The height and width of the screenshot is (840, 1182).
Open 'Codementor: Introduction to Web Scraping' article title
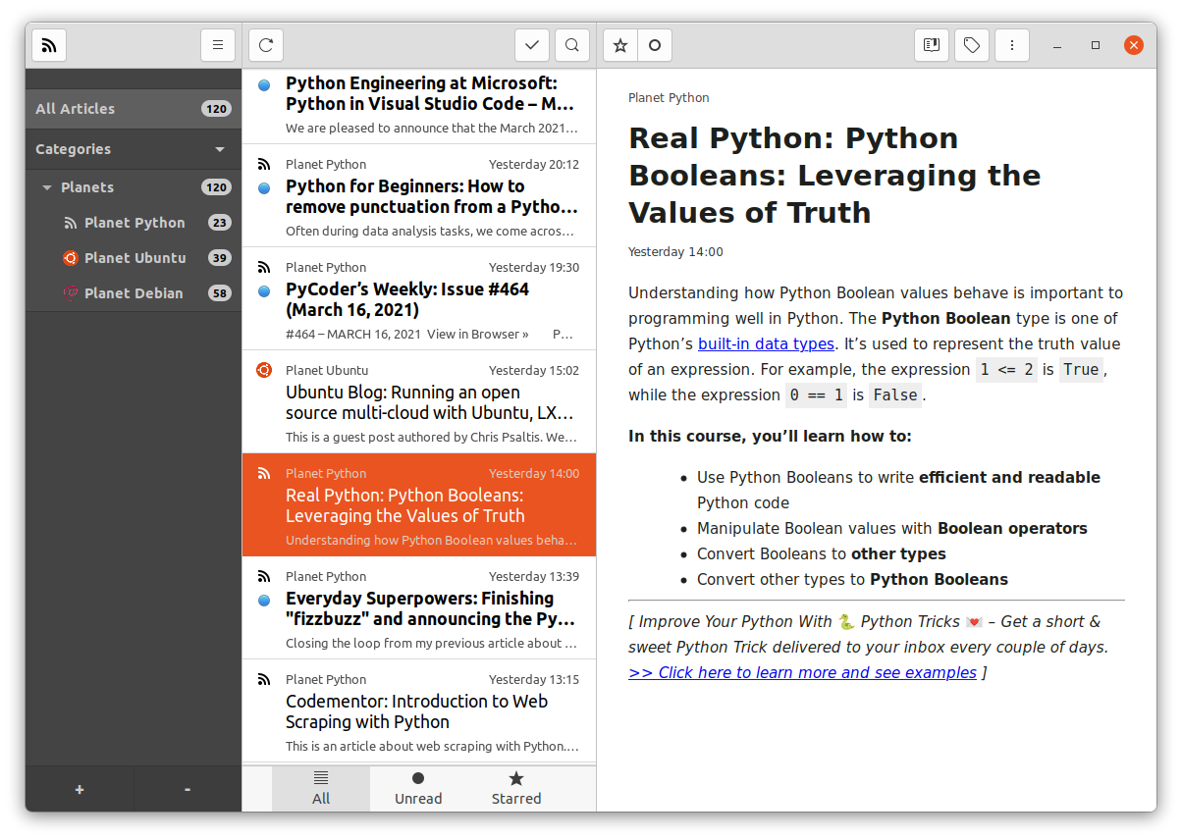coord(417,711)
